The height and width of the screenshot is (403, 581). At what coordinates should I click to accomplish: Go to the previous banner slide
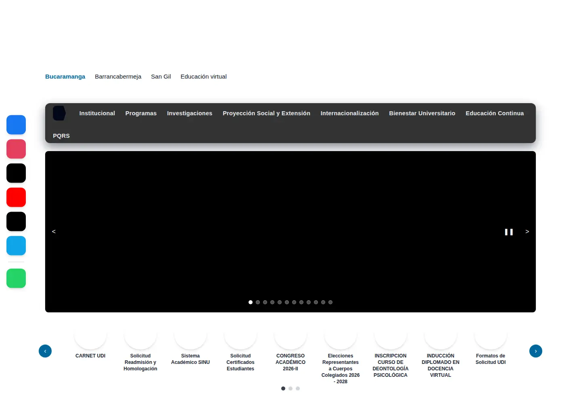click(x=54, y=232)
